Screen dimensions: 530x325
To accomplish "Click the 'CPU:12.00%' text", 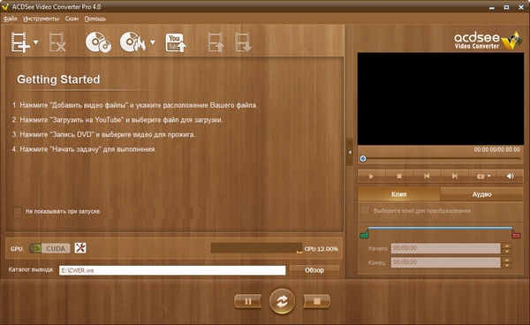I will [x=322, y=249].
